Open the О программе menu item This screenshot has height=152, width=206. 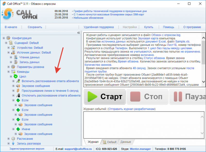[x=192, y=27]
